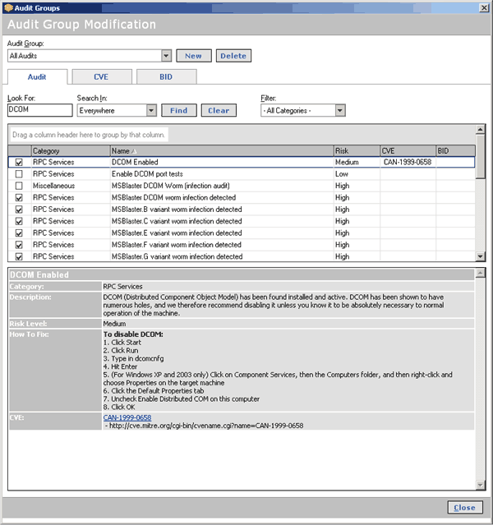The image size is (493, 525).
Task: Click the Delete audit group button
Action: coord(233,56)
